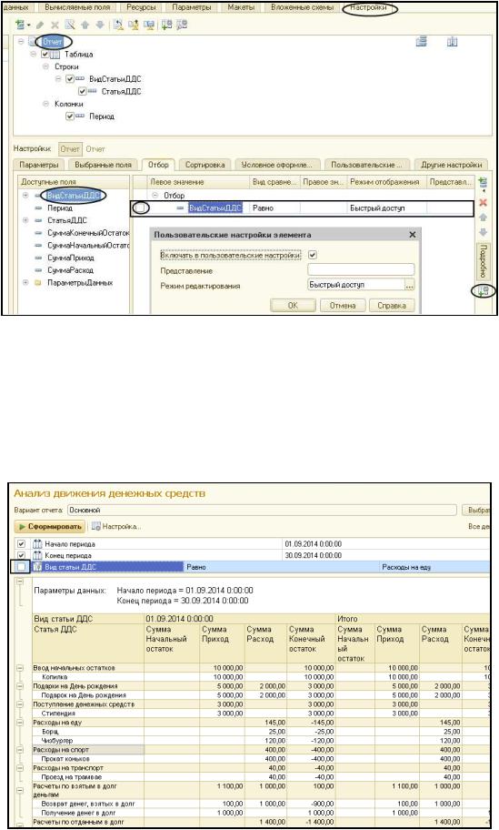Open the Режим редактирования choice button
The width and height of the screenshot is (499, 830).
pos(410,286)
